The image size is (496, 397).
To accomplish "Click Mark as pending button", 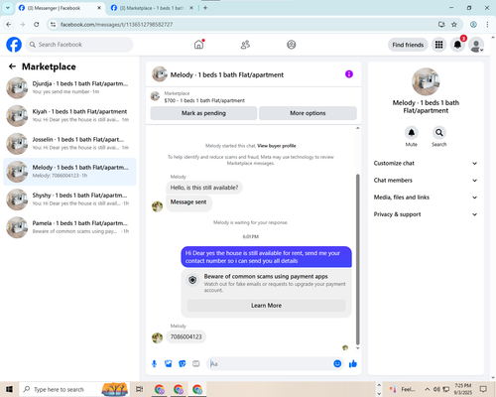I will tap(203, 113).
